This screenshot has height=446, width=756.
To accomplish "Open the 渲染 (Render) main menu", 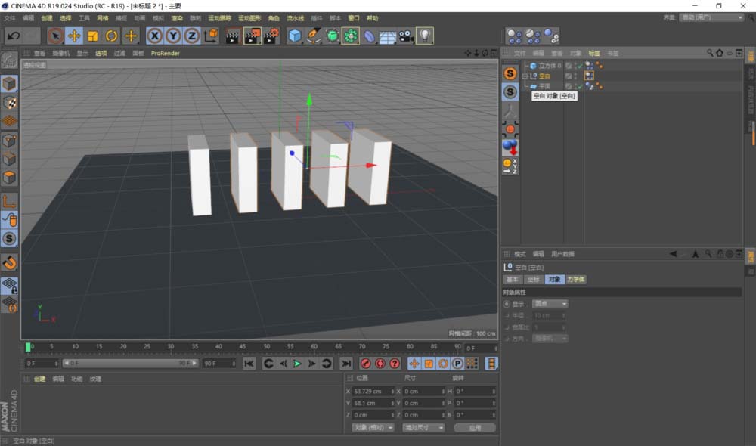I will pos(177,18).
